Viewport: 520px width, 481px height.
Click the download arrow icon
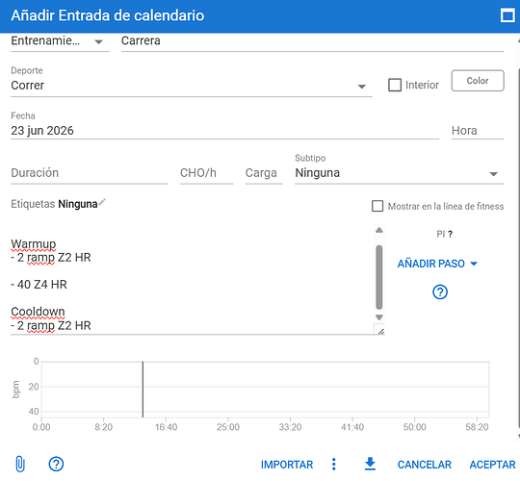[x=370, y=464]
